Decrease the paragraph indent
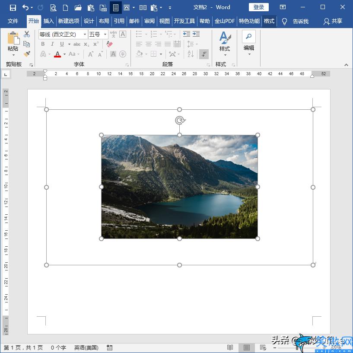 coord(186,34)
